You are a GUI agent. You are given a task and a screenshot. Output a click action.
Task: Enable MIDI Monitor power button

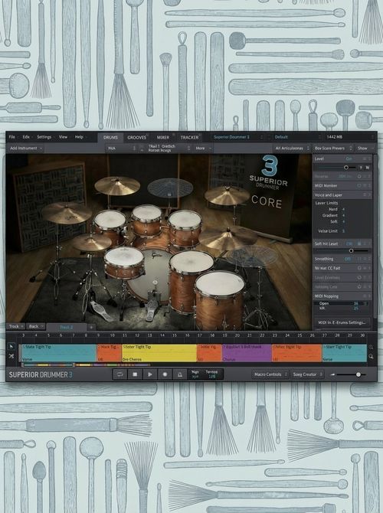point(359,185)
